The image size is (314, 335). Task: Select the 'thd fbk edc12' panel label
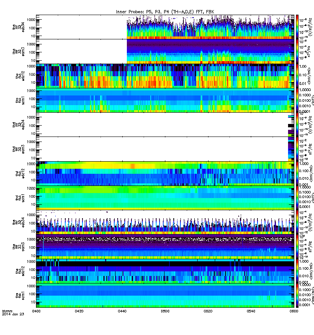click(x=20, y=173)
